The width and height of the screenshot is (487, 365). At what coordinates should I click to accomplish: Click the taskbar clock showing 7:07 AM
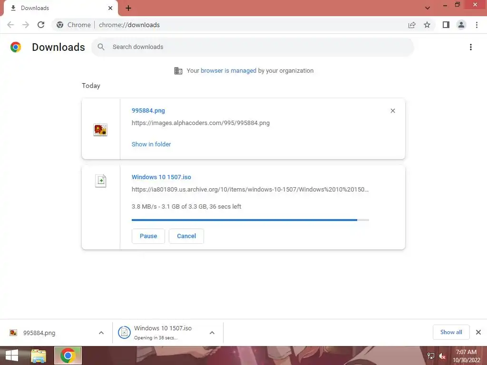pyautogui.click(x=466, y=356)
